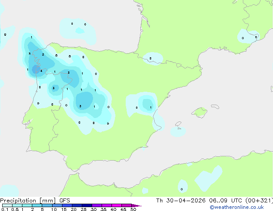This screenshot has width=273, height=211.
Task: Click the "25" legend scale label
Action: pos(84,209)
